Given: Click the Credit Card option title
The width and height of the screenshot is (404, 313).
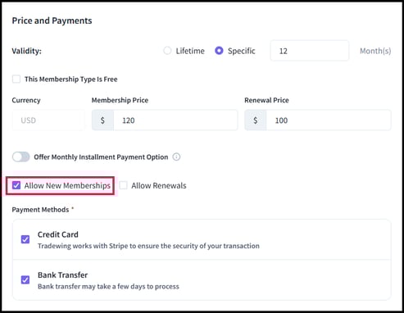Looking at the screenshot, I should pyautogui.click(x=58, y=234).
